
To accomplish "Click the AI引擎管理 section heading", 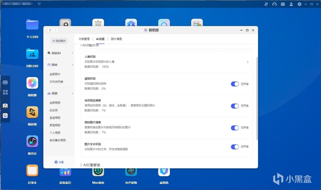I will (x=92, y=165).
